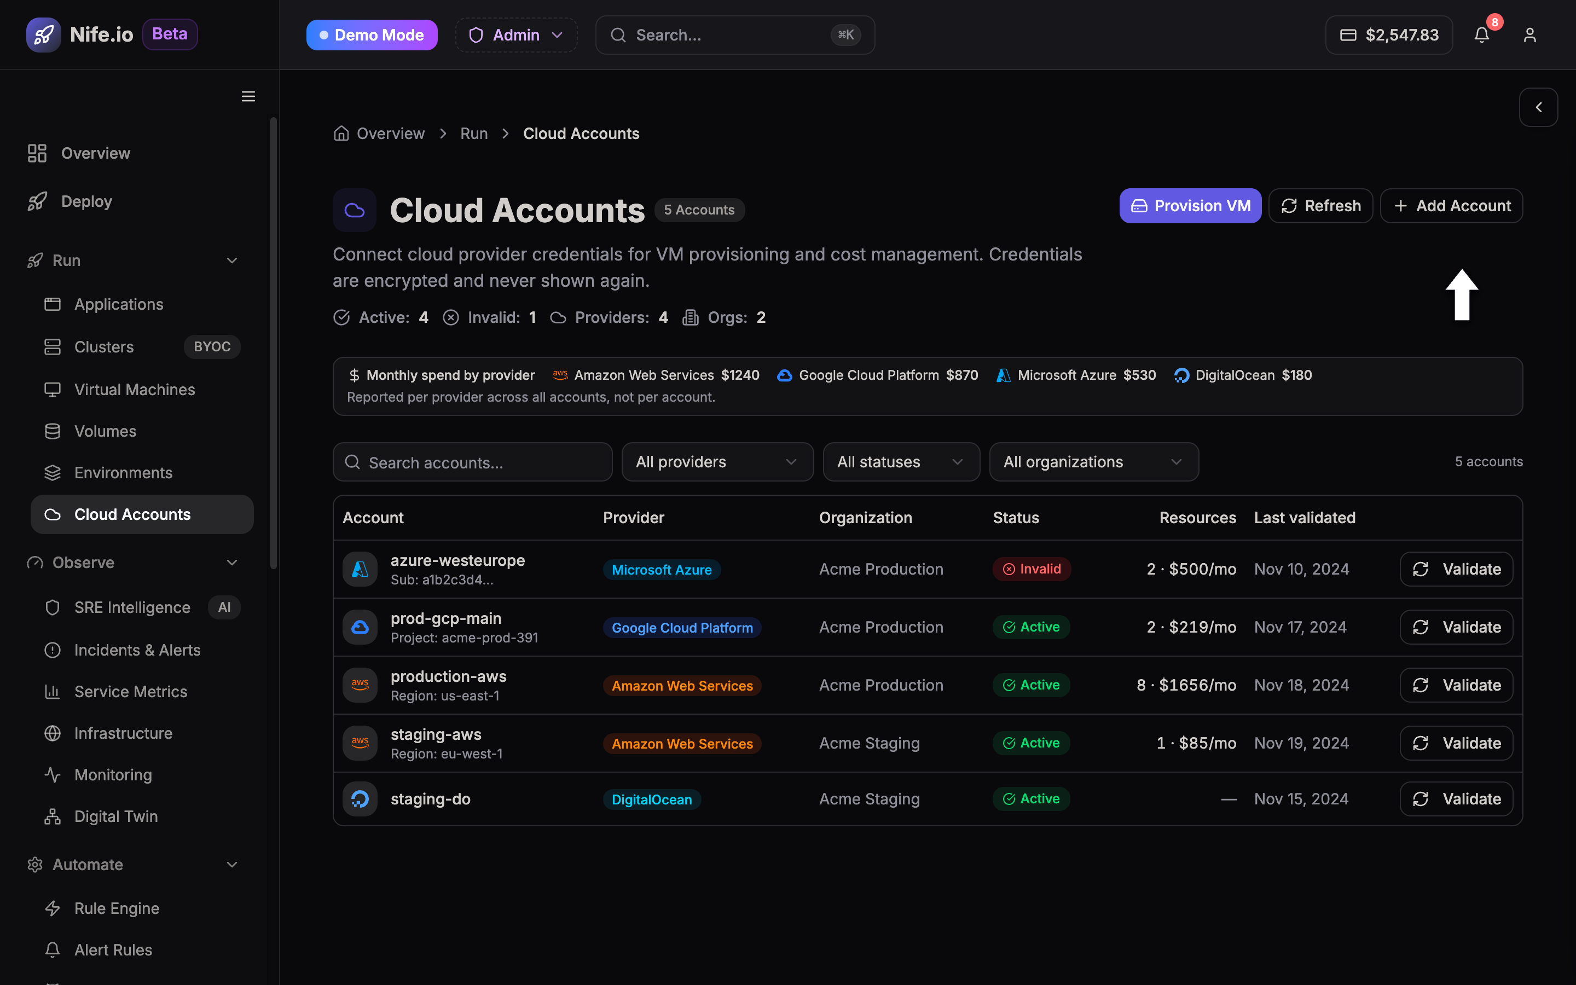The width and height of the screenshot is (1576, 985).
Task: Open the All organizations filter dropdown
Action: click(1094, 462)
